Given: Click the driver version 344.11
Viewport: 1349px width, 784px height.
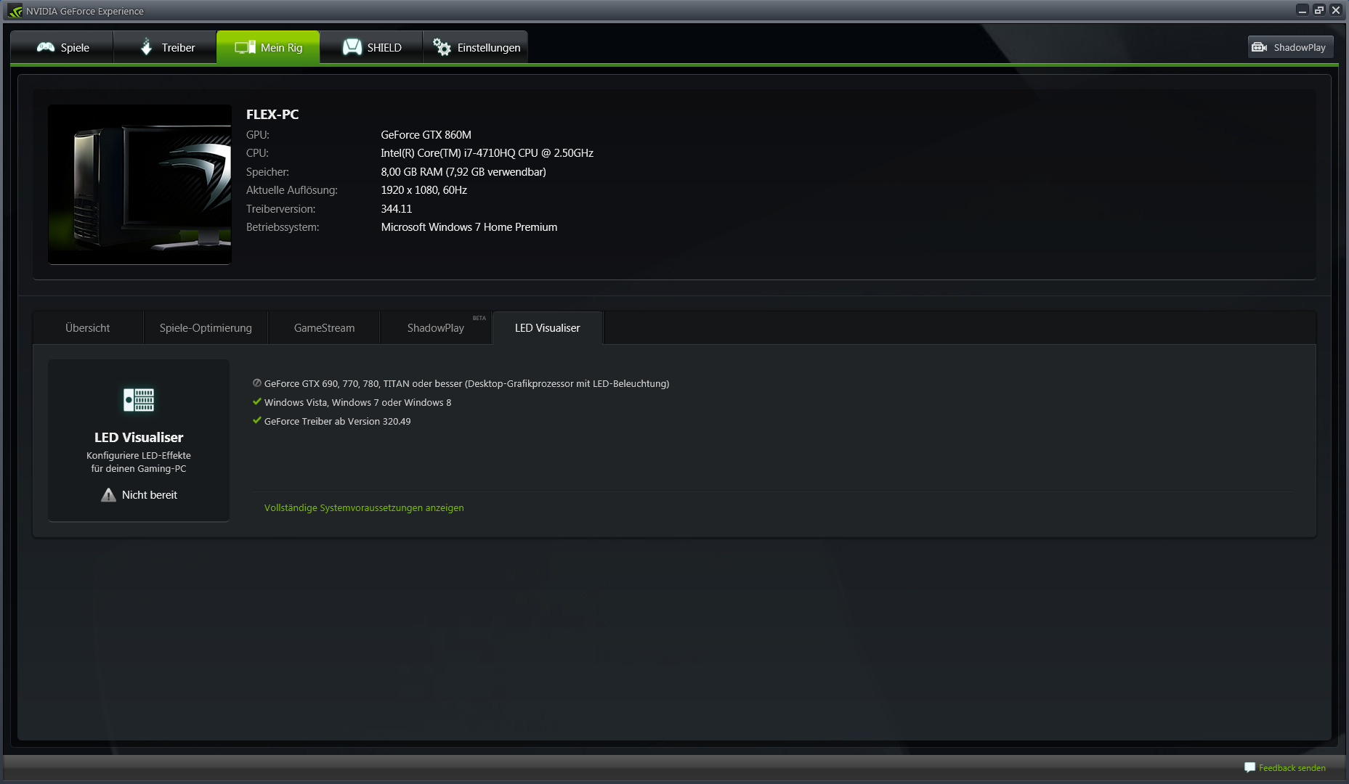Looking at the screenshot, I should [397, 209].
